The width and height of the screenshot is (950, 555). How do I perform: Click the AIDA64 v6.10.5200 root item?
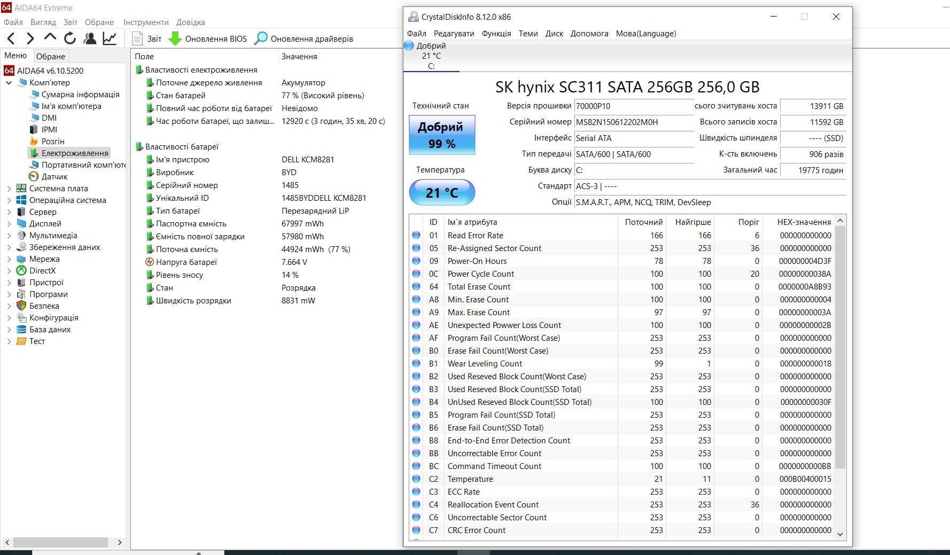[50, 71]
